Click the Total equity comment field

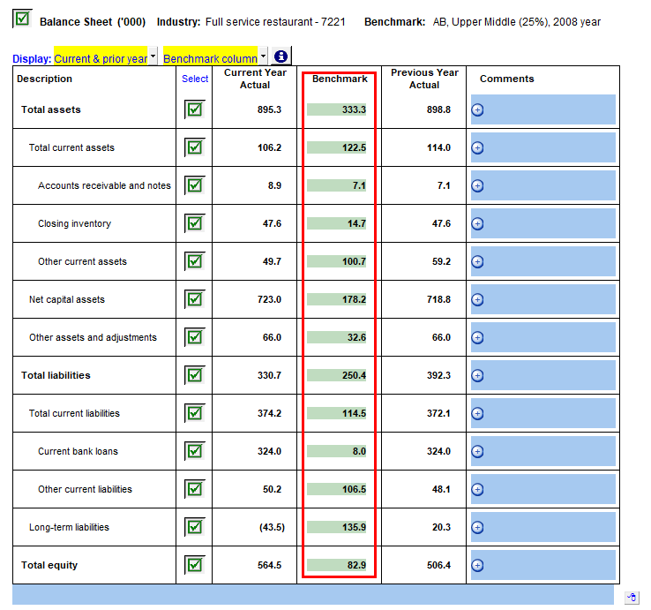tap(543, 565)
